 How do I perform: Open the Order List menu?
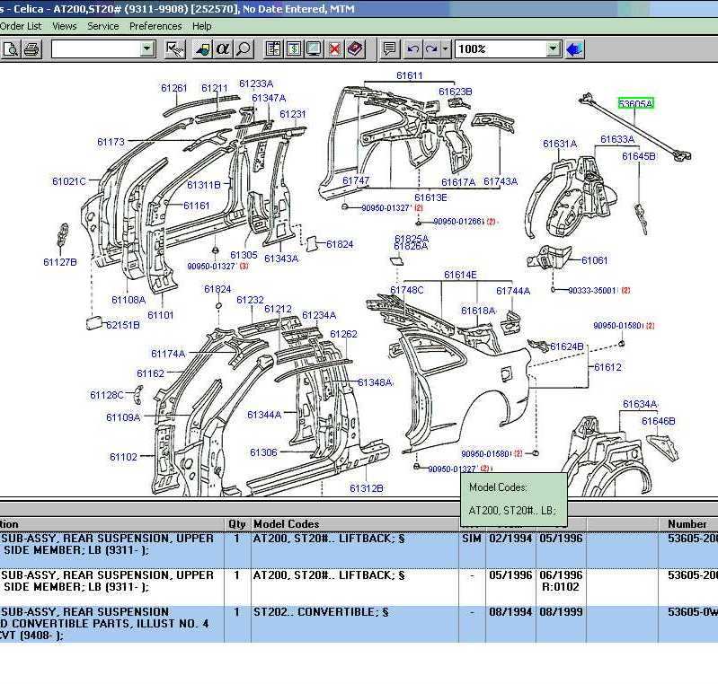click(x=21, y=26)
